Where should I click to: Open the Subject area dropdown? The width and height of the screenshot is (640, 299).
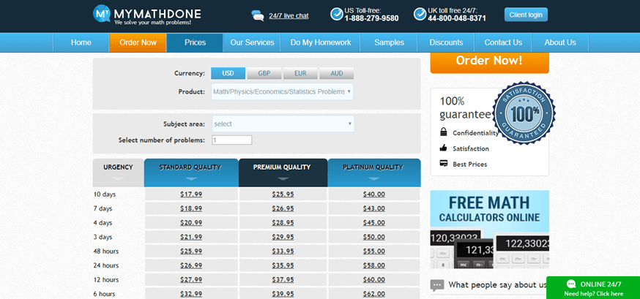click(x=283, y=124)
